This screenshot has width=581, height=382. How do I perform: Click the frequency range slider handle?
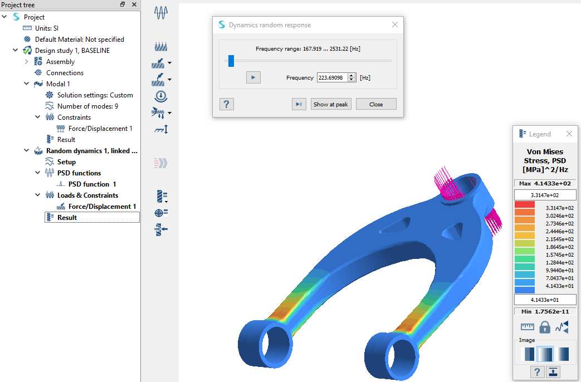[231, 61]
